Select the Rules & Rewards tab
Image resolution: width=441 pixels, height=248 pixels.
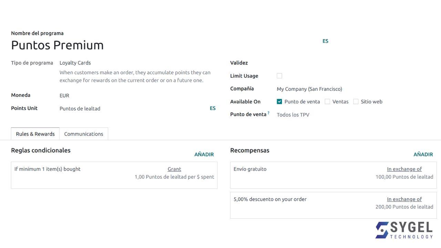pyautogui.click(x=35, y=134)
